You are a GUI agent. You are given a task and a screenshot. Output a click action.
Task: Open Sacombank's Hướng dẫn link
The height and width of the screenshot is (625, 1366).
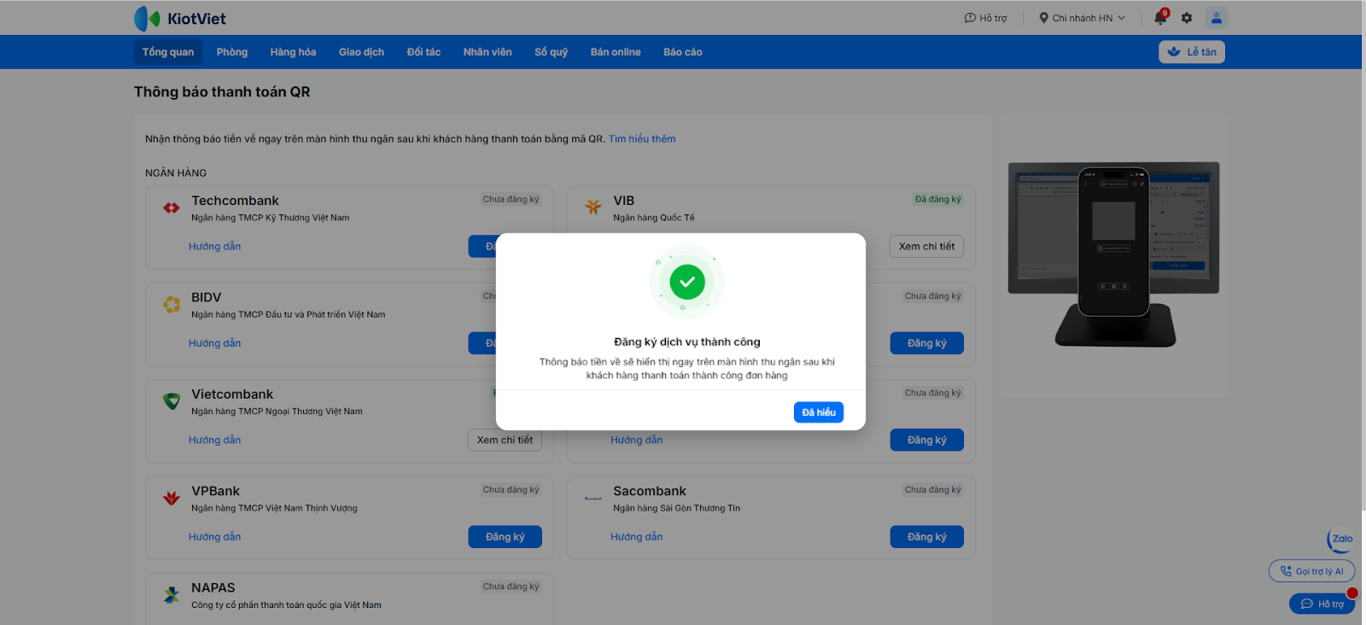point(637,537)
